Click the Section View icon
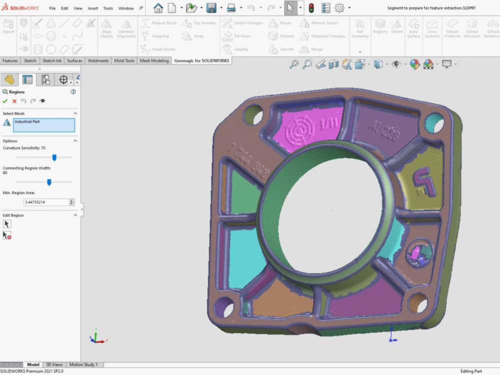 [x=333, y=64]
